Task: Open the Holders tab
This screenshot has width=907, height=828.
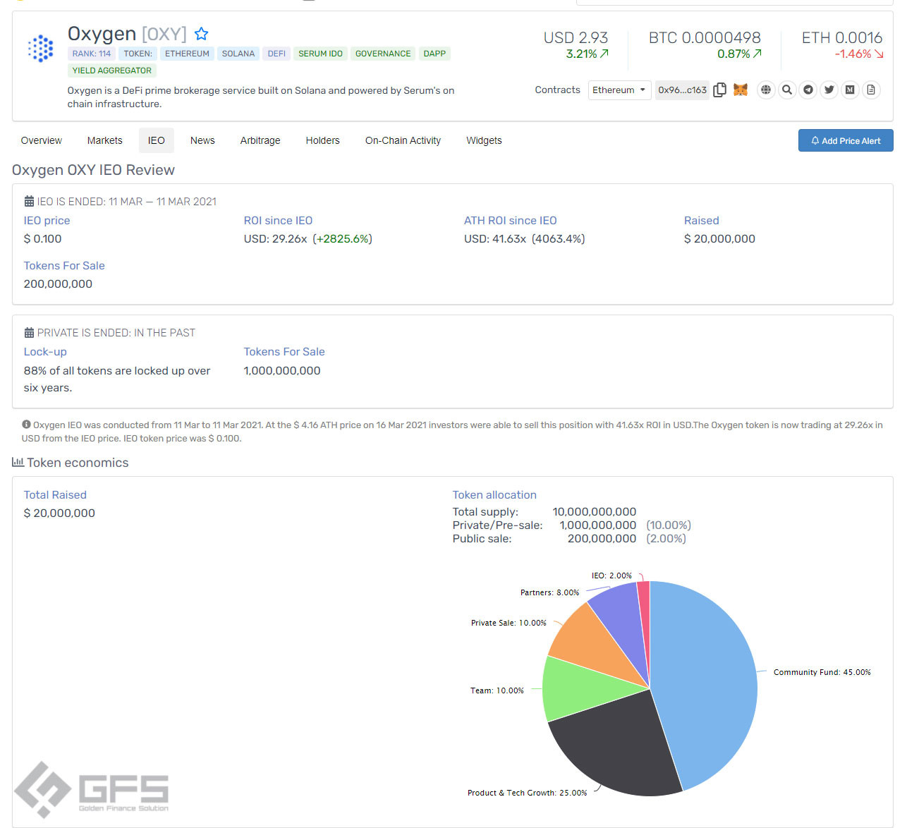Action: (323, 140)
